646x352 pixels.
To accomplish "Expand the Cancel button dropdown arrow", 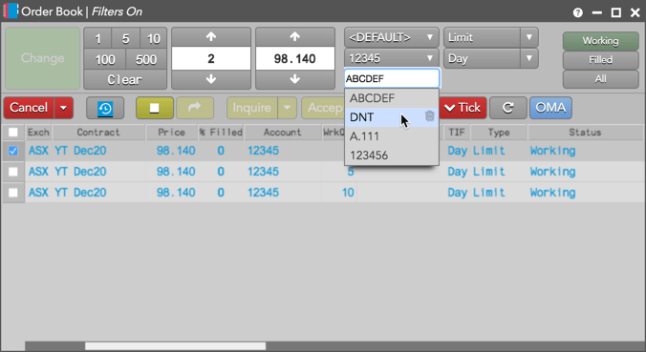I will 63,108.
